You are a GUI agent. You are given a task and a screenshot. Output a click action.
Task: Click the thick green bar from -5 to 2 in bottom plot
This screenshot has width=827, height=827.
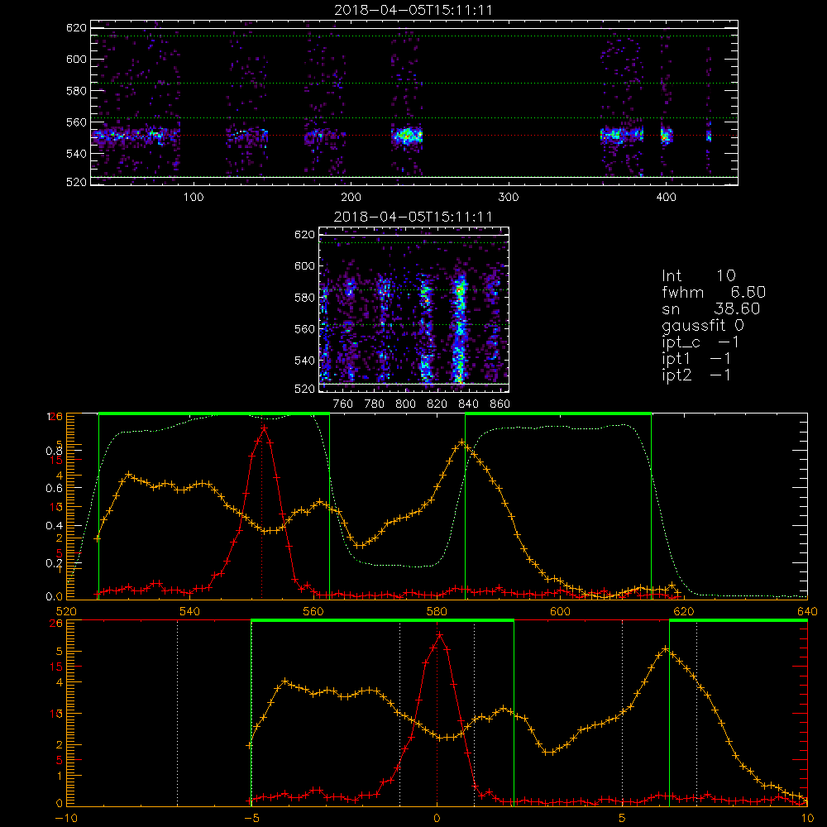(382, 620)
